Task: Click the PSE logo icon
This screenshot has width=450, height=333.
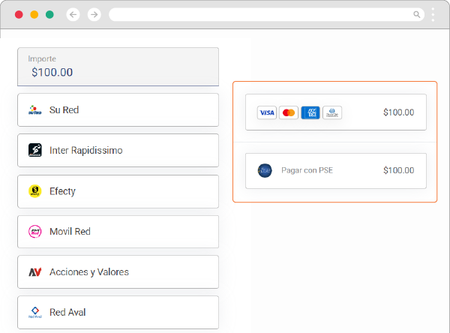Action: click(265, 170)
